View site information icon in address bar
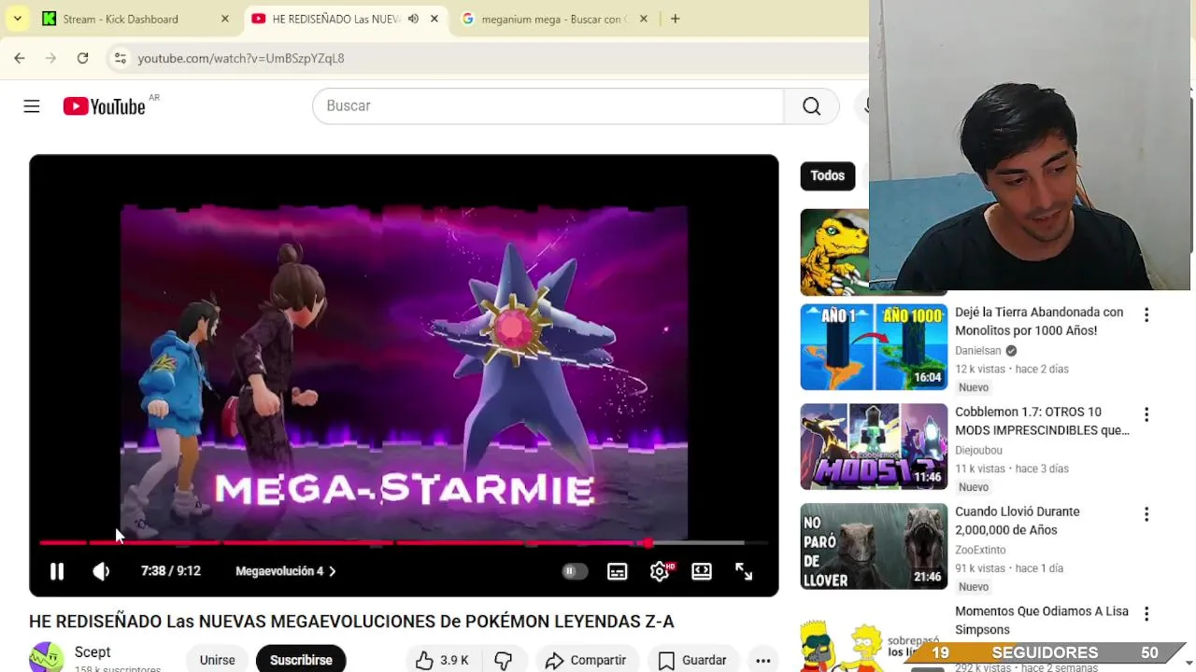This screenshot has height=672, width=1196. [120, 58]
